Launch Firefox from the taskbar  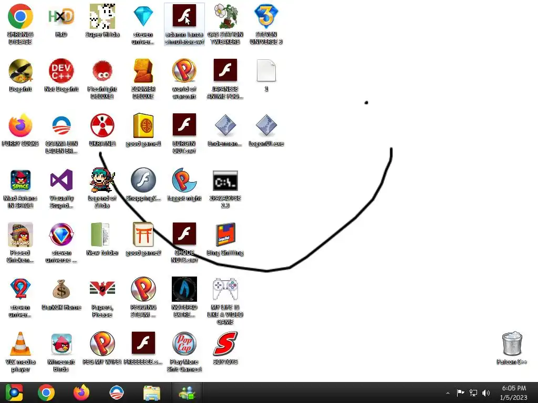pos(81,393)
